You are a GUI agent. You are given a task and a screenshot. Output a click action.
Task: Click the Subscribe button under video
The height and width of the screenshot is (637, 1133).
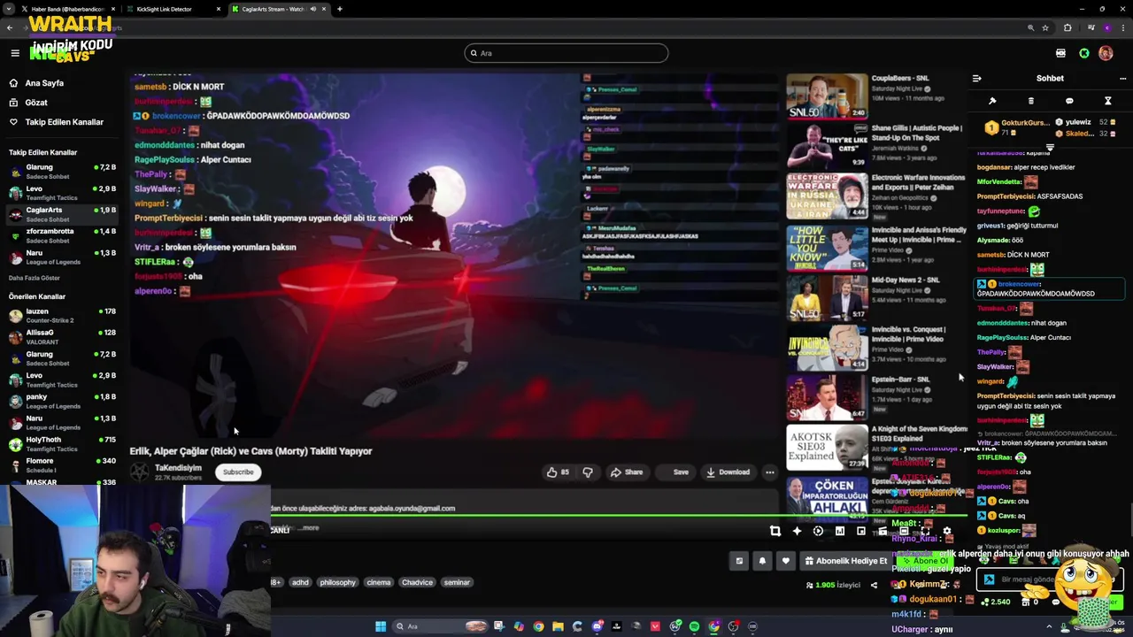coord(238,472)
